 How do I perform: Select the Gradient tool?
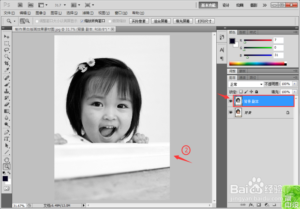(x=7, y=111)
